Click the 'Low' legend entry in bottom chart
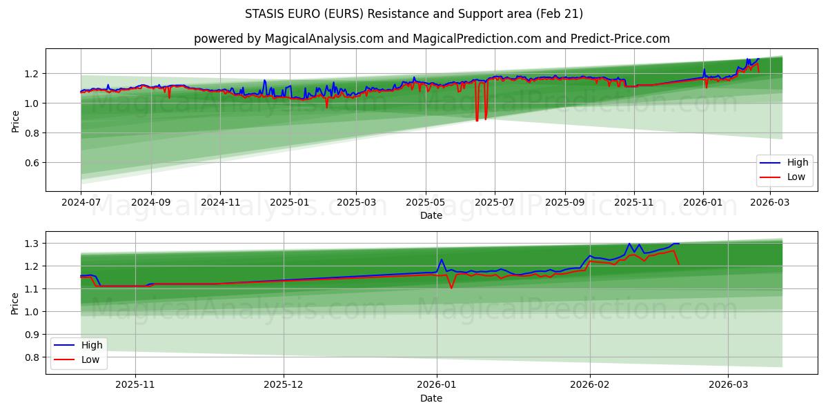This screenshot has width=828, height=414. [x=77, y=359]
